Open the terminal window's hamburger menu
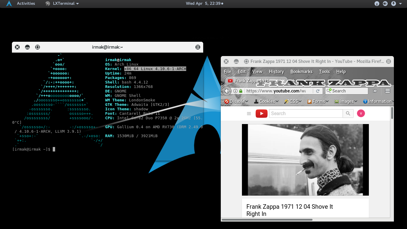The width and height of the screenshot is (407, 229). [x=198, y=47]
